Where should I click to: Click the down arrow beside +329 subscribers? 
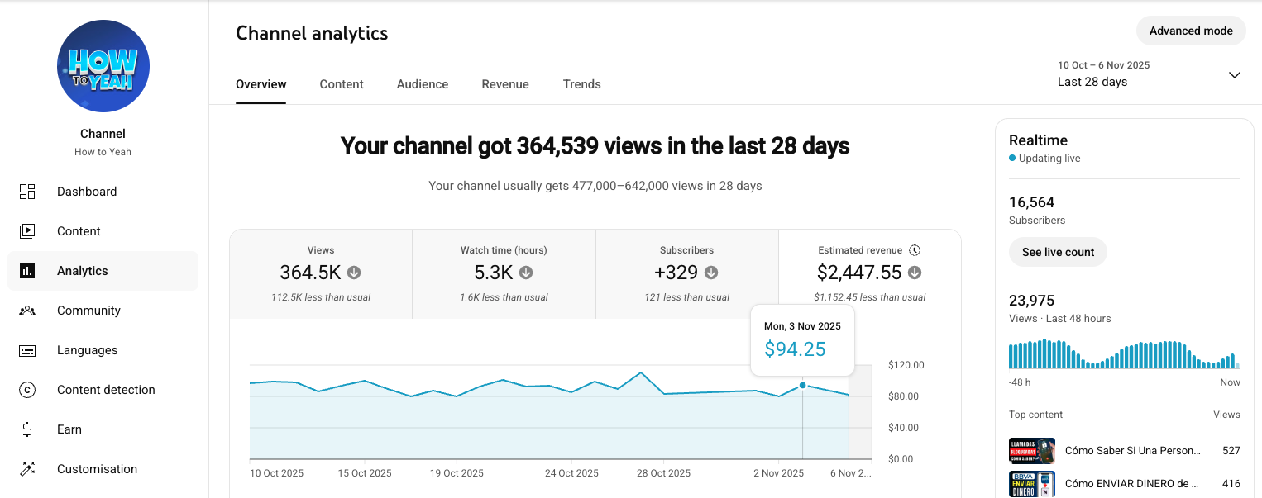click(711, 273)
